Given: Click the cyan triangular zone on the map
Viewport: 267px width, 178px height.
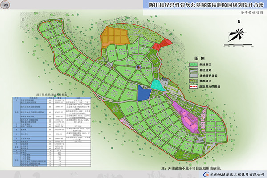Looking at the screenshot, I should coord(156,84).
